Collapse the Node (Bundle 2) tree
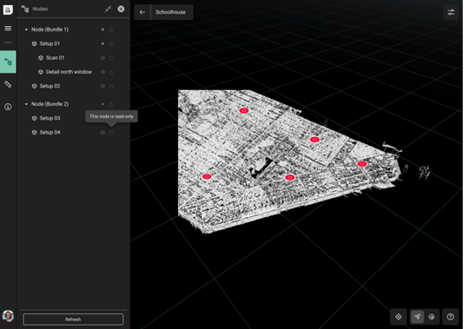Image resolution: width=475 pixels, height=329 pixels. (26, 104)
